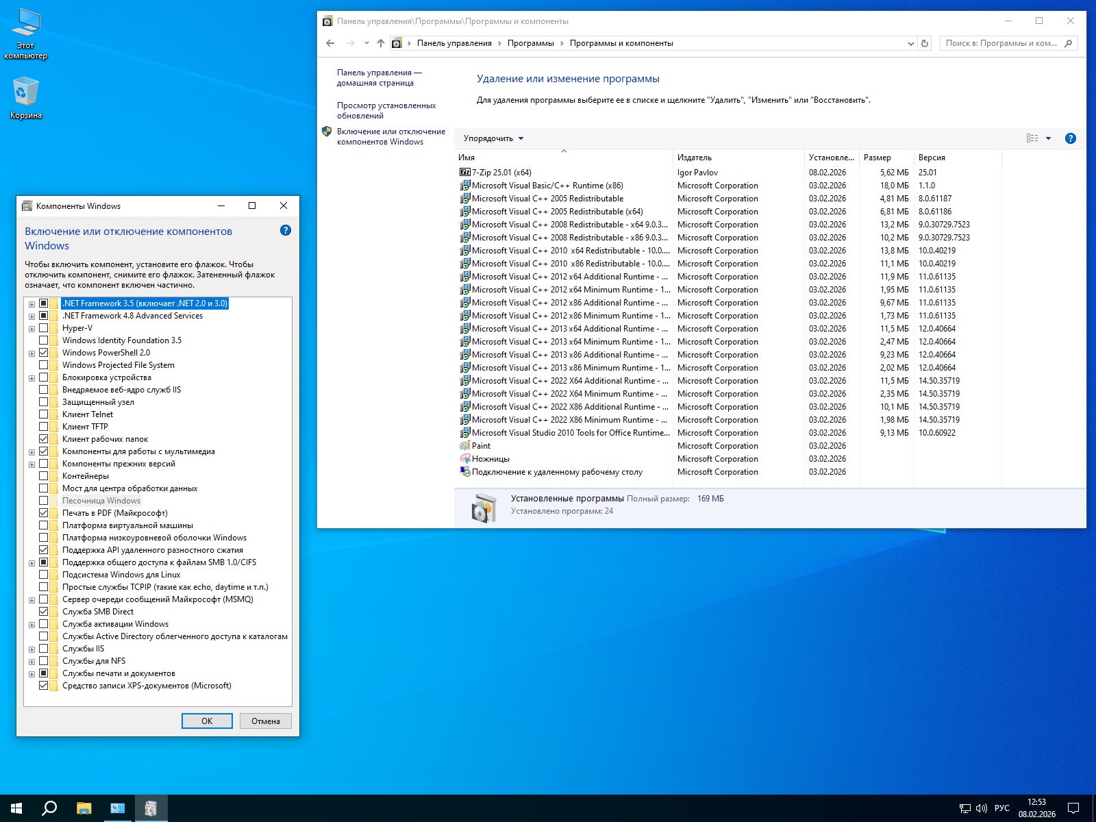Click the back navigation arrow
This screenshot has width=1096, height=822.
[330, 43]
